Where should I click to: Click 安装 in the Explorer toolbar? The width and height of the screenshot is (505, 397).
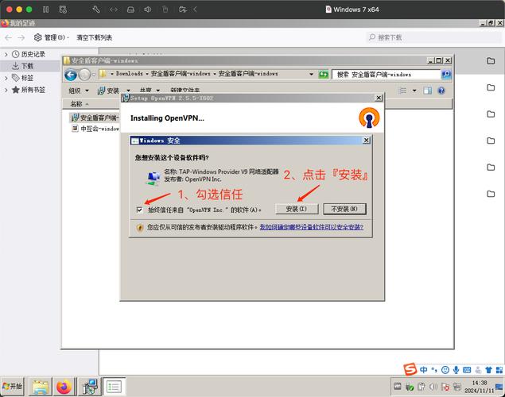point(108,91)
